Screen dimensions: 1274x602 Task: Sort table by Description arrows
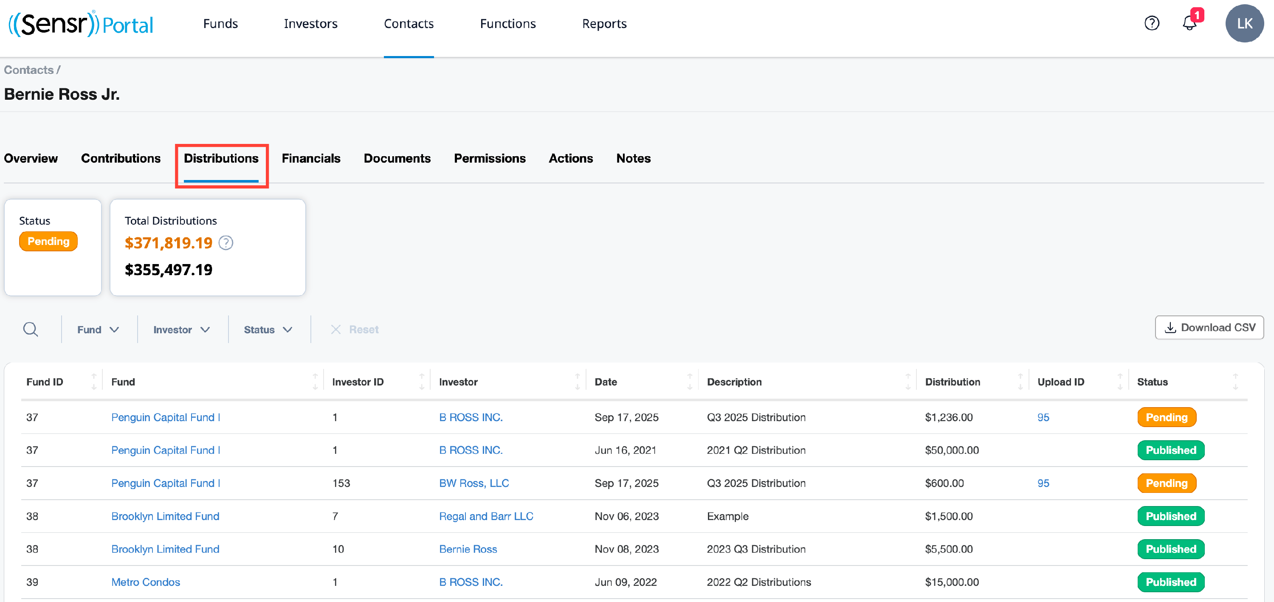point(908,382)
